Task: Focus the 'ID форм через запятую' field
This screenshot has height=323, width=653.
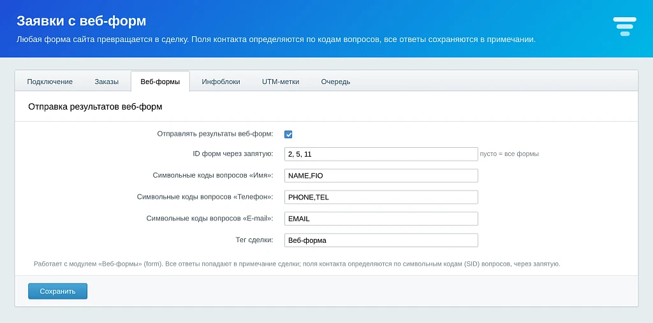Action: 381,154
